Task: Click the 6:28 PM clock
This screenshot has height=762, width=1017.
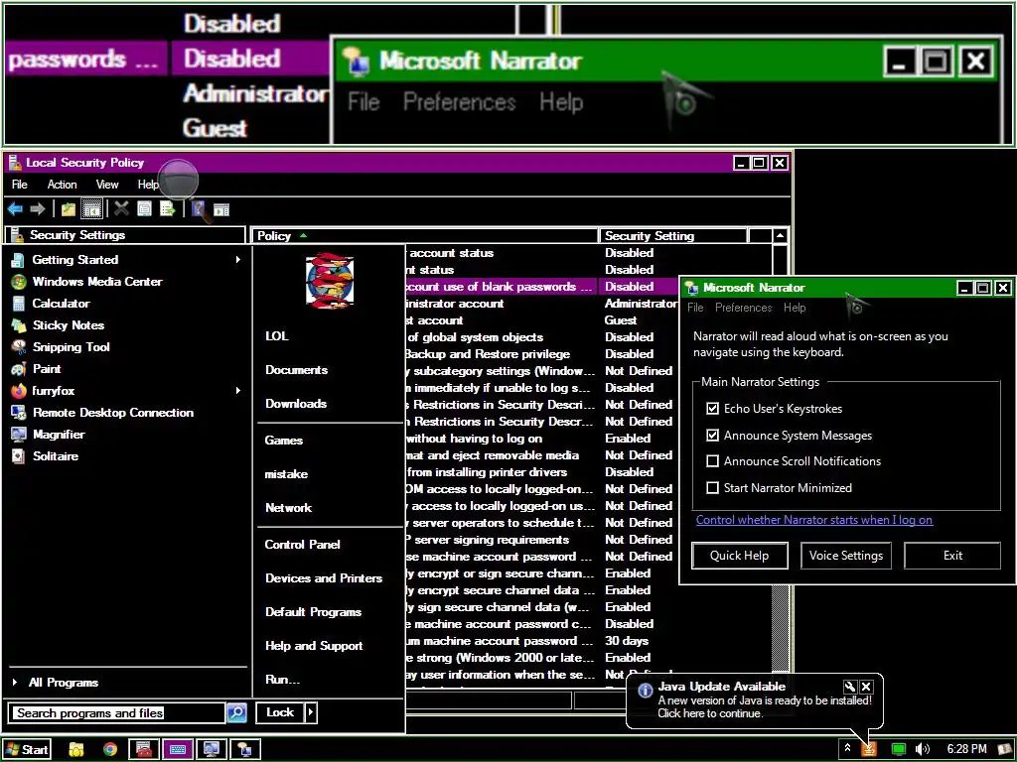Action: tap(966, 750)
